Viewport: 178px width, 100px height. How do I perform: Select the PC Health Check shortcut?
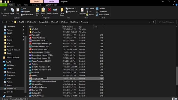click(38, 96)
